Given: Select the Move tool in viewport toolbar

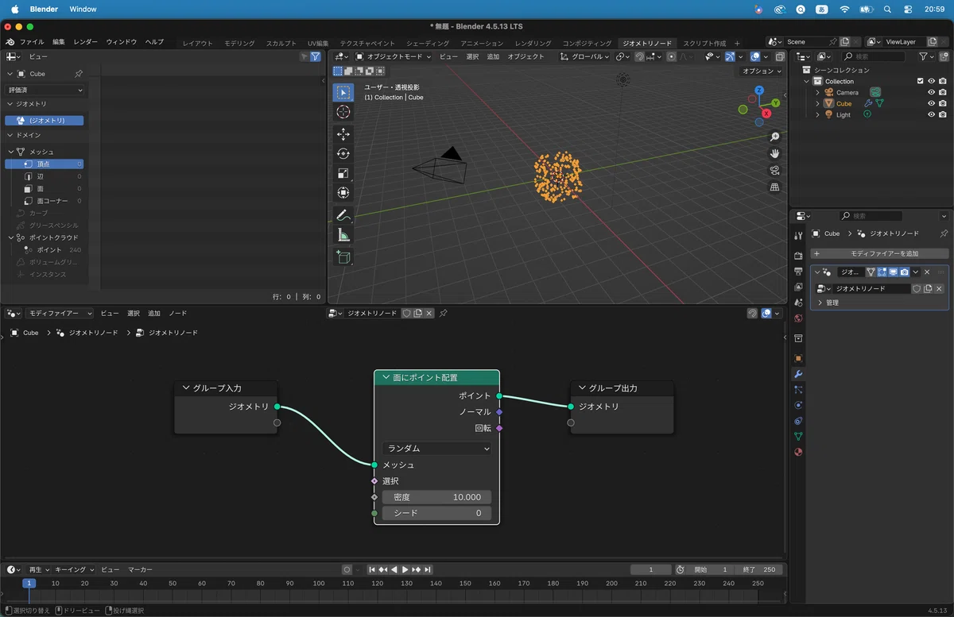Looking at the screenshot, I should (x=343, y=134).
